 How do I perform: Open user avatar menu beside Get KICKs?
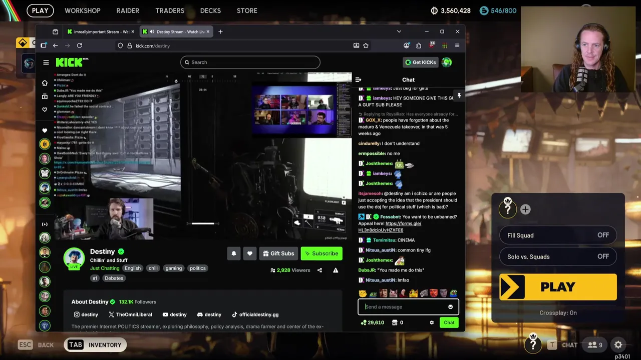[x=447, y=62]
